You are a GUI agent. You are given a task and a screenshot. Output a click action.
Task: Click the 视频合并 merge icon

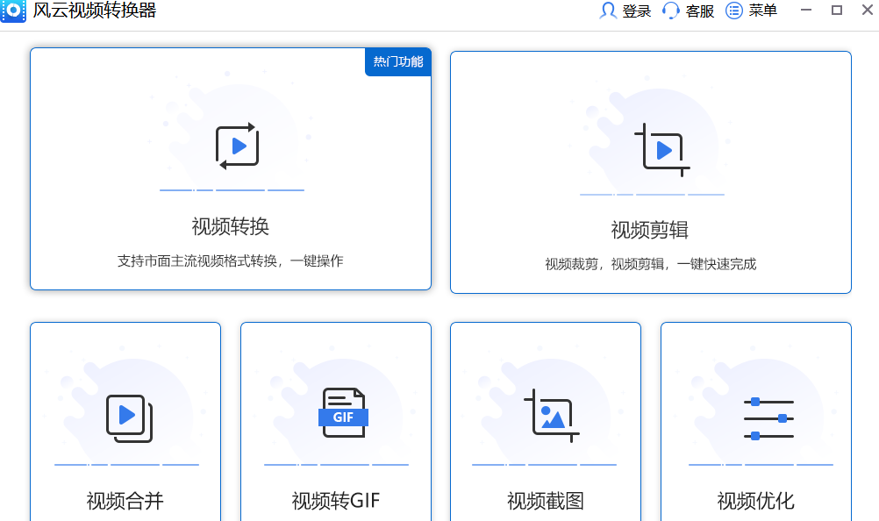click(130, 418)
